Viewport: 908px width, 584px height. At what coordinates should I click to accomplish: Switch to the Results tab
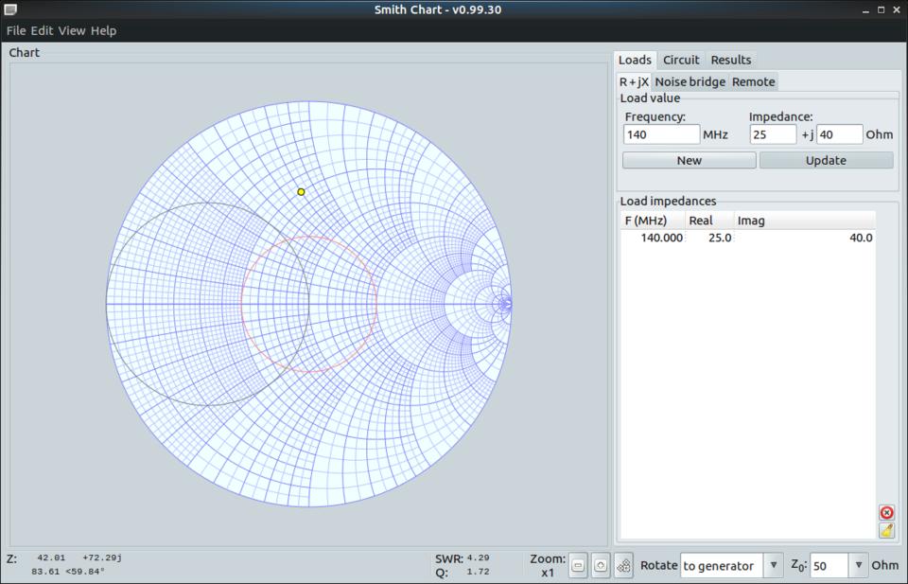tap(731, 60)
